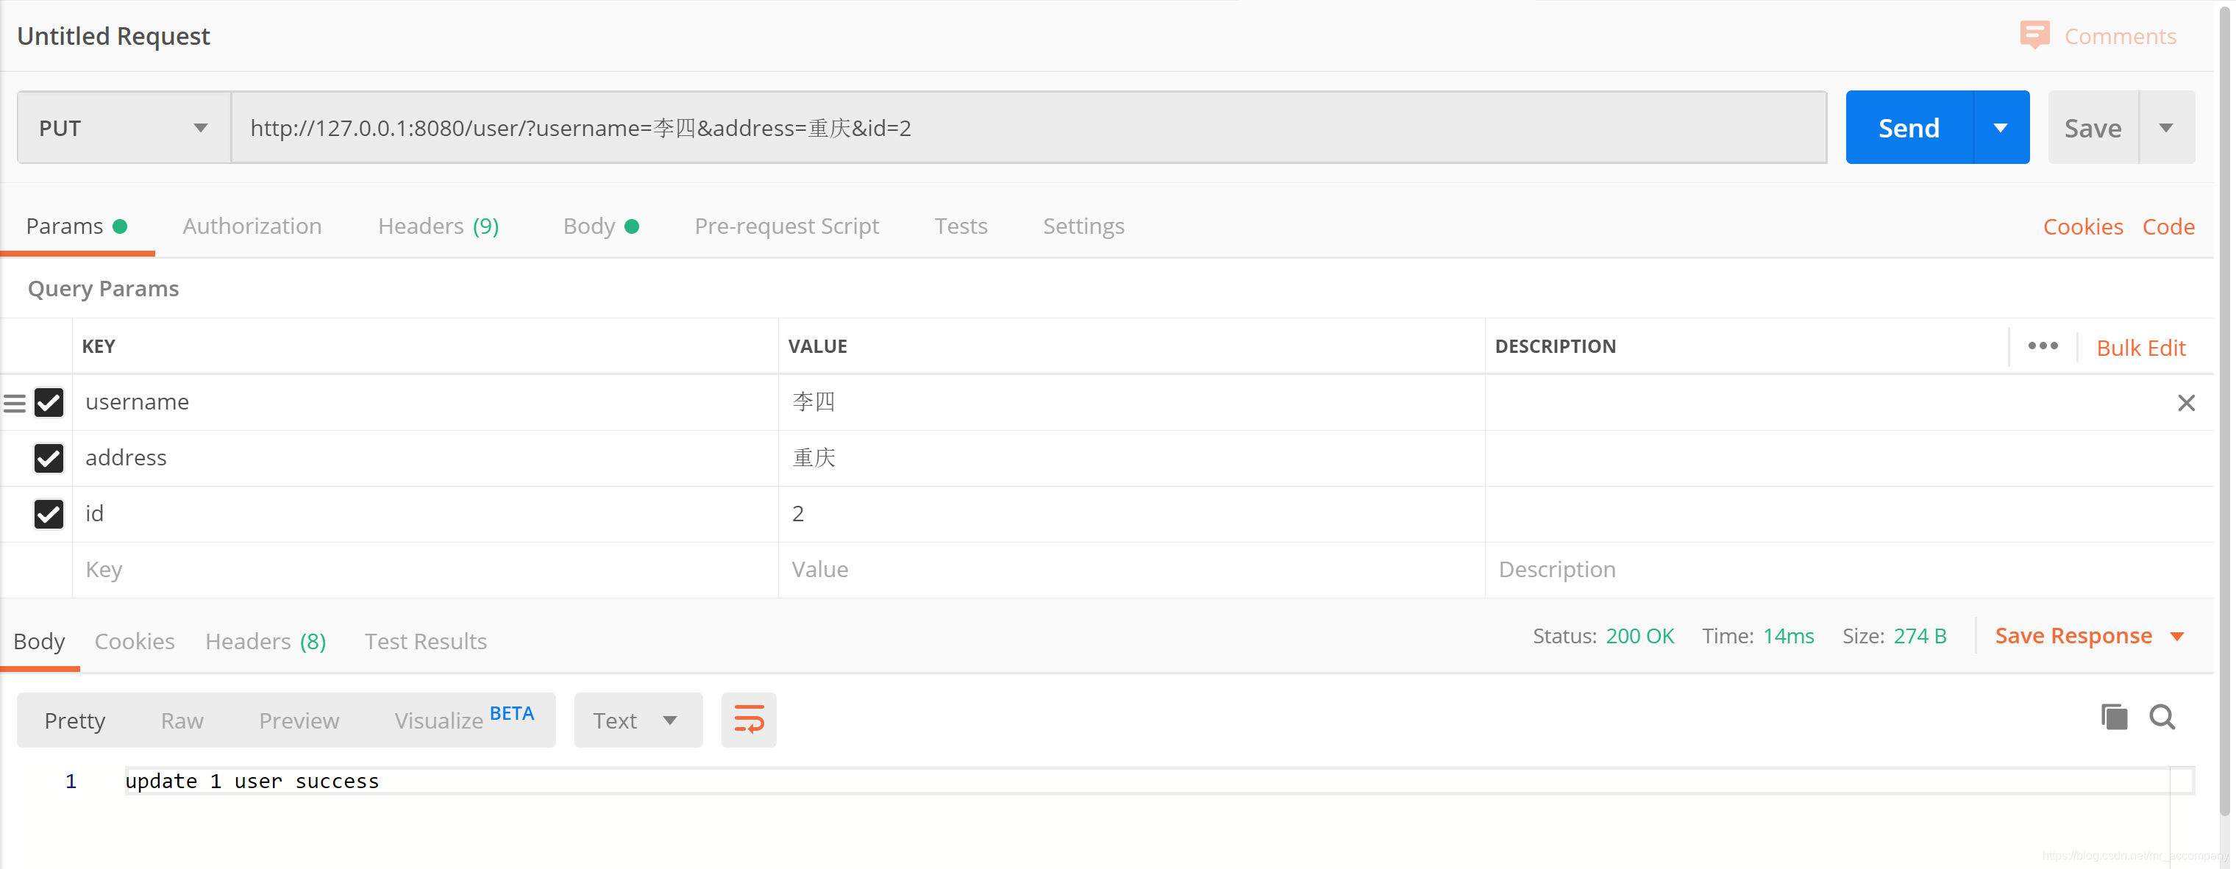
Task: Click the Send button to execute request
Action: (x=1909, y=126)
